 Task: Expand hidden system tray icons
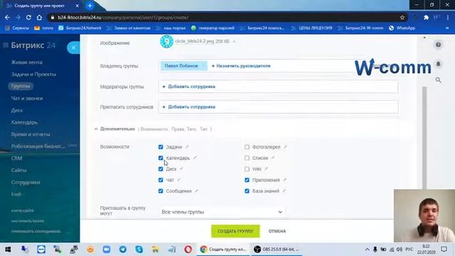(x=367, y=250)
